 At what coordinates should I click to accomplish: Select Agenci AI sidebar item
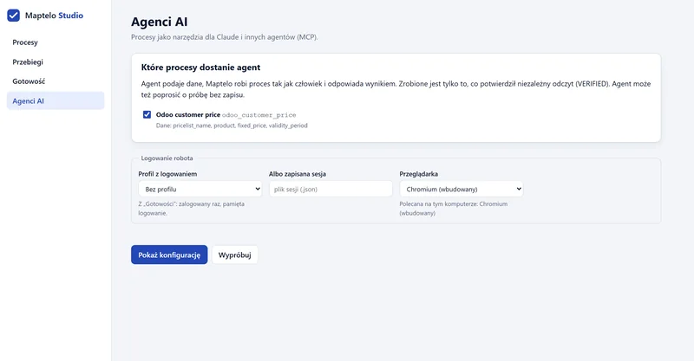(x=56, y=100)
